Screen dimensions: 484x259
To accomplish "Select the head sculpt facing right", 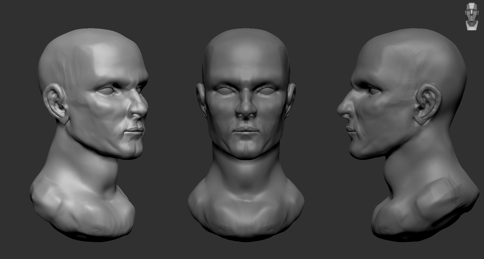I will [89, 135].
